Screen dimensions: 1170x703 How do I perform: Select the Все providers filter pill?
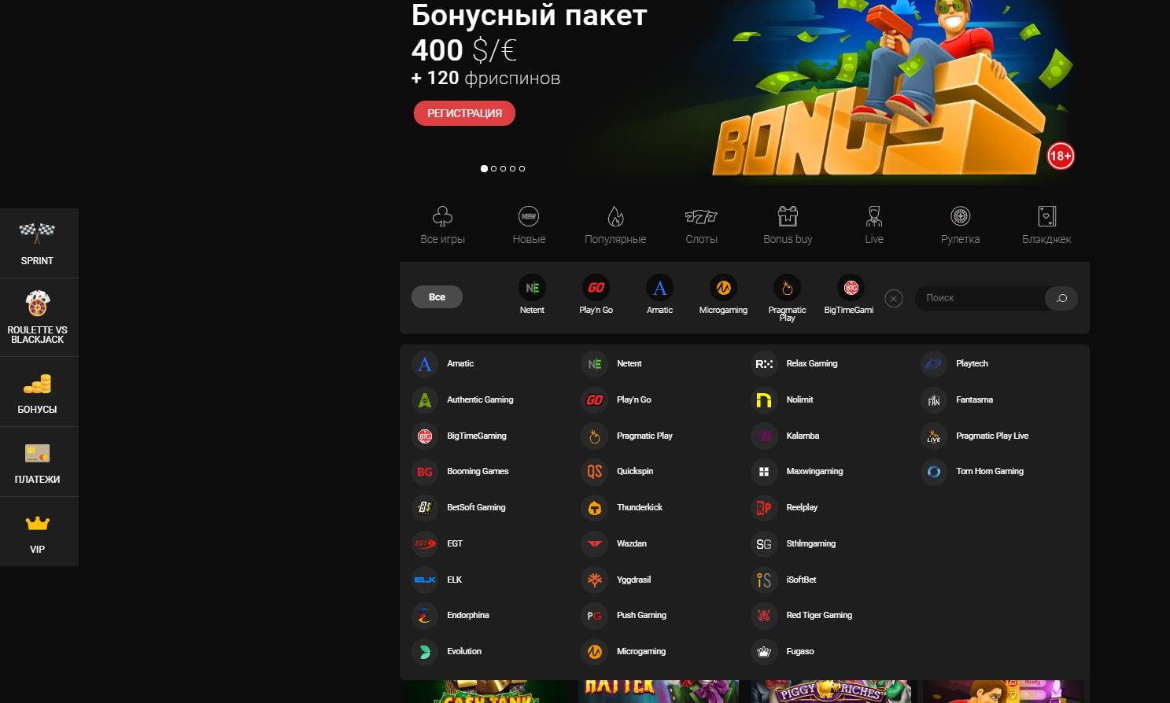(x=437, y=297)
